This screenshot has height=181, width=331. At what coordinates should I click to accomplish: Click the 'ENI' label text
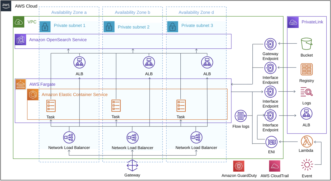pos(271,152)
